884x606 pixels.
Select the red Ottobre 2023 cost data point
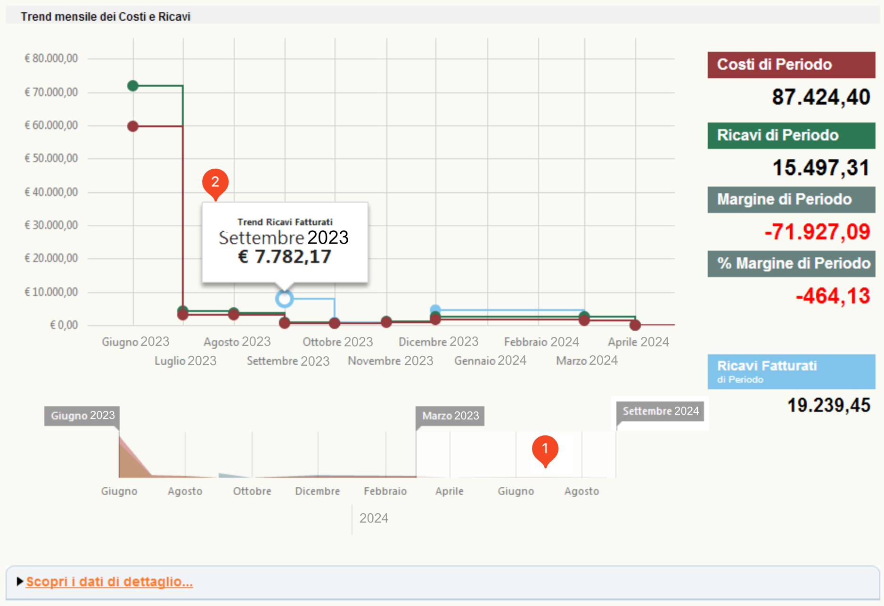(335, 323)
